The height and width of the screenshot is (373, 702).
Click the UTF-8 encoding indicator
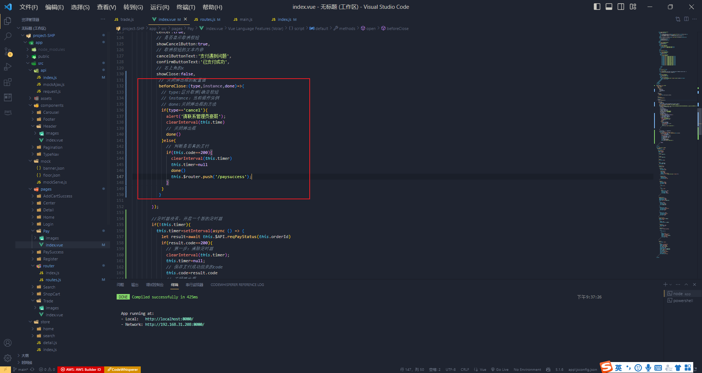450,369
